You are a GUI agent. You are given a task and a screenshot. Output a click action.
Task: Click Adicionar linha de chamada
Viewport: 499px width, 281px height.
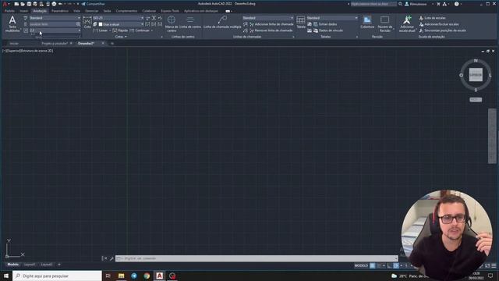pos(271,24)
